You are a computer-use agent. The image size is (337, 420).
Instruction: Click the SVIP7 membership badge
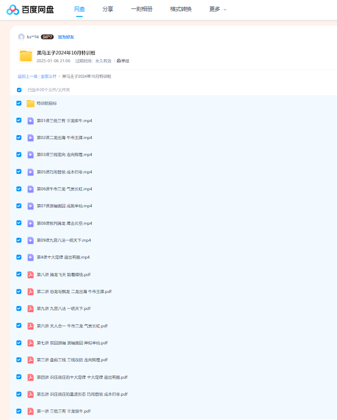[x=47, y=37]
